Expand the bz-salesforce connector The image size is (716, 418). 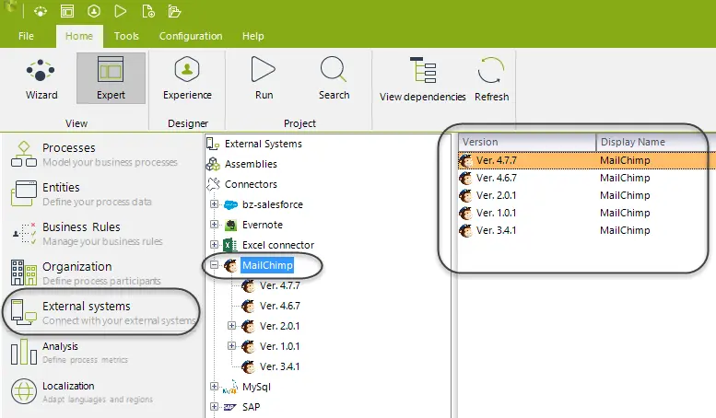click(x=214, y=204)
